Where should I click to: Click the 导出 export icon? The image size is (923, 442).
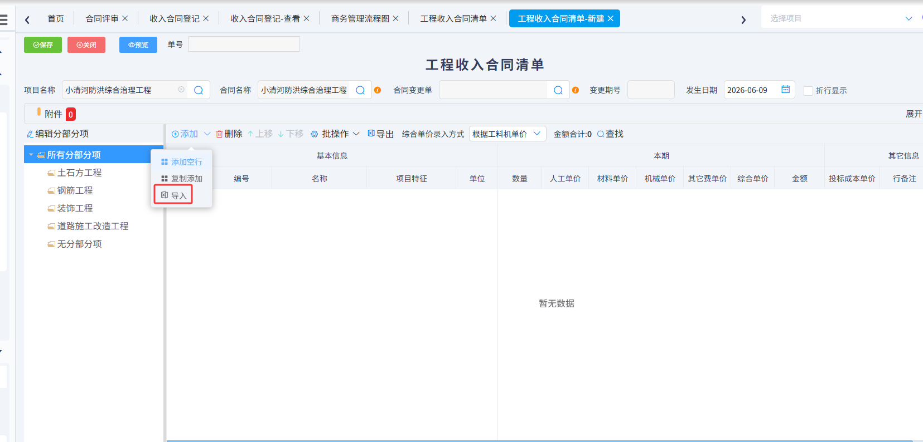point(371,134)
